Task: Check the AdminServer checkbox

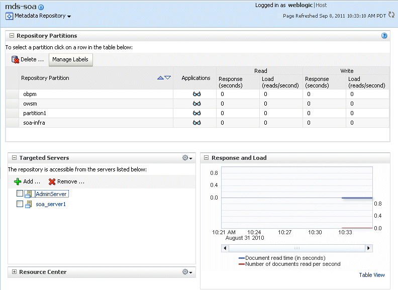Action: pos(20,194)
